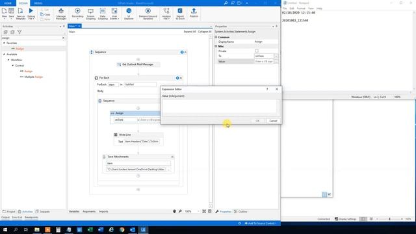Open Notepad File menu
Image resolution: width=416 pixels, height=234 pixels.
coord(285,8)
